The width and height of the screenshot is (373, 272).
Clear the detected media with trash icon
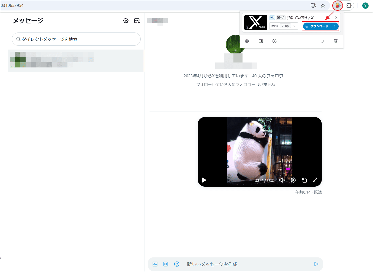pyautogui.click(x=336, y=41)
